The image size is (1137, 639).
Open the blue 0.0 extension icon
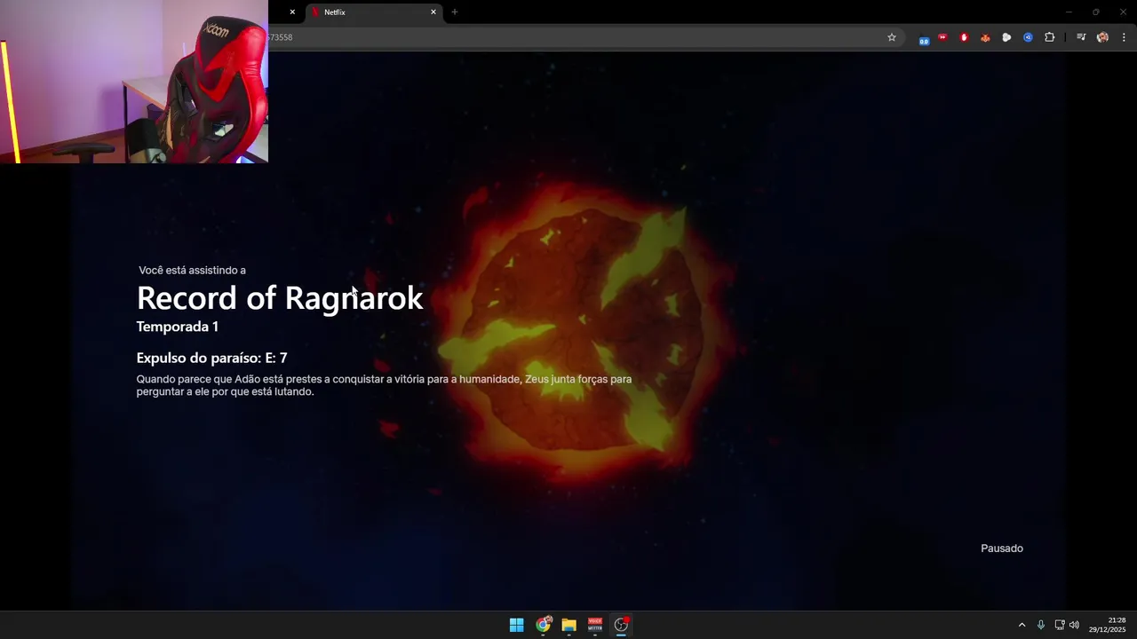[x=924, y=38]
